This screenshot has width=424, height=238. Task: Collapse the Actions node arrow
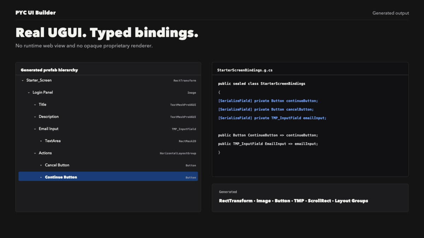[35, 153]
